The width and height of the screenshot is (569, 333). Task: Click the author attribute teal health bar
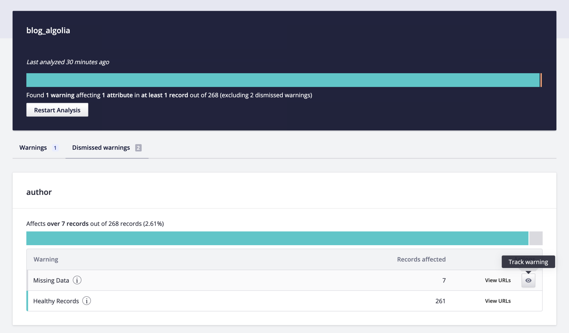pyautogui.click(x=277, y=238)
